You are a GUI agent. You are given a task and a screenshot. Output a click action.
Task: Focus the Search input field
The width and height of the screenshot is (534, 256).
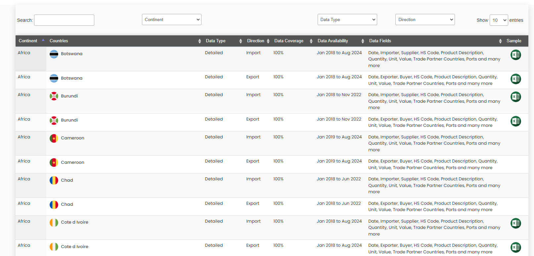coord(64,20)
